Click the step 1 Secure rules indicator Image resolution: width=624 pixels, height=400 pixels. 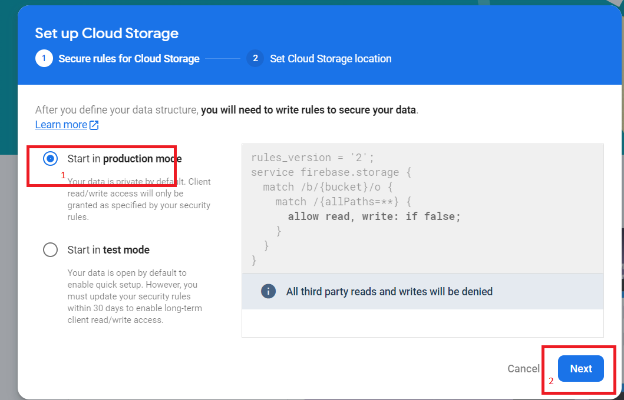[x=44, y=59]
